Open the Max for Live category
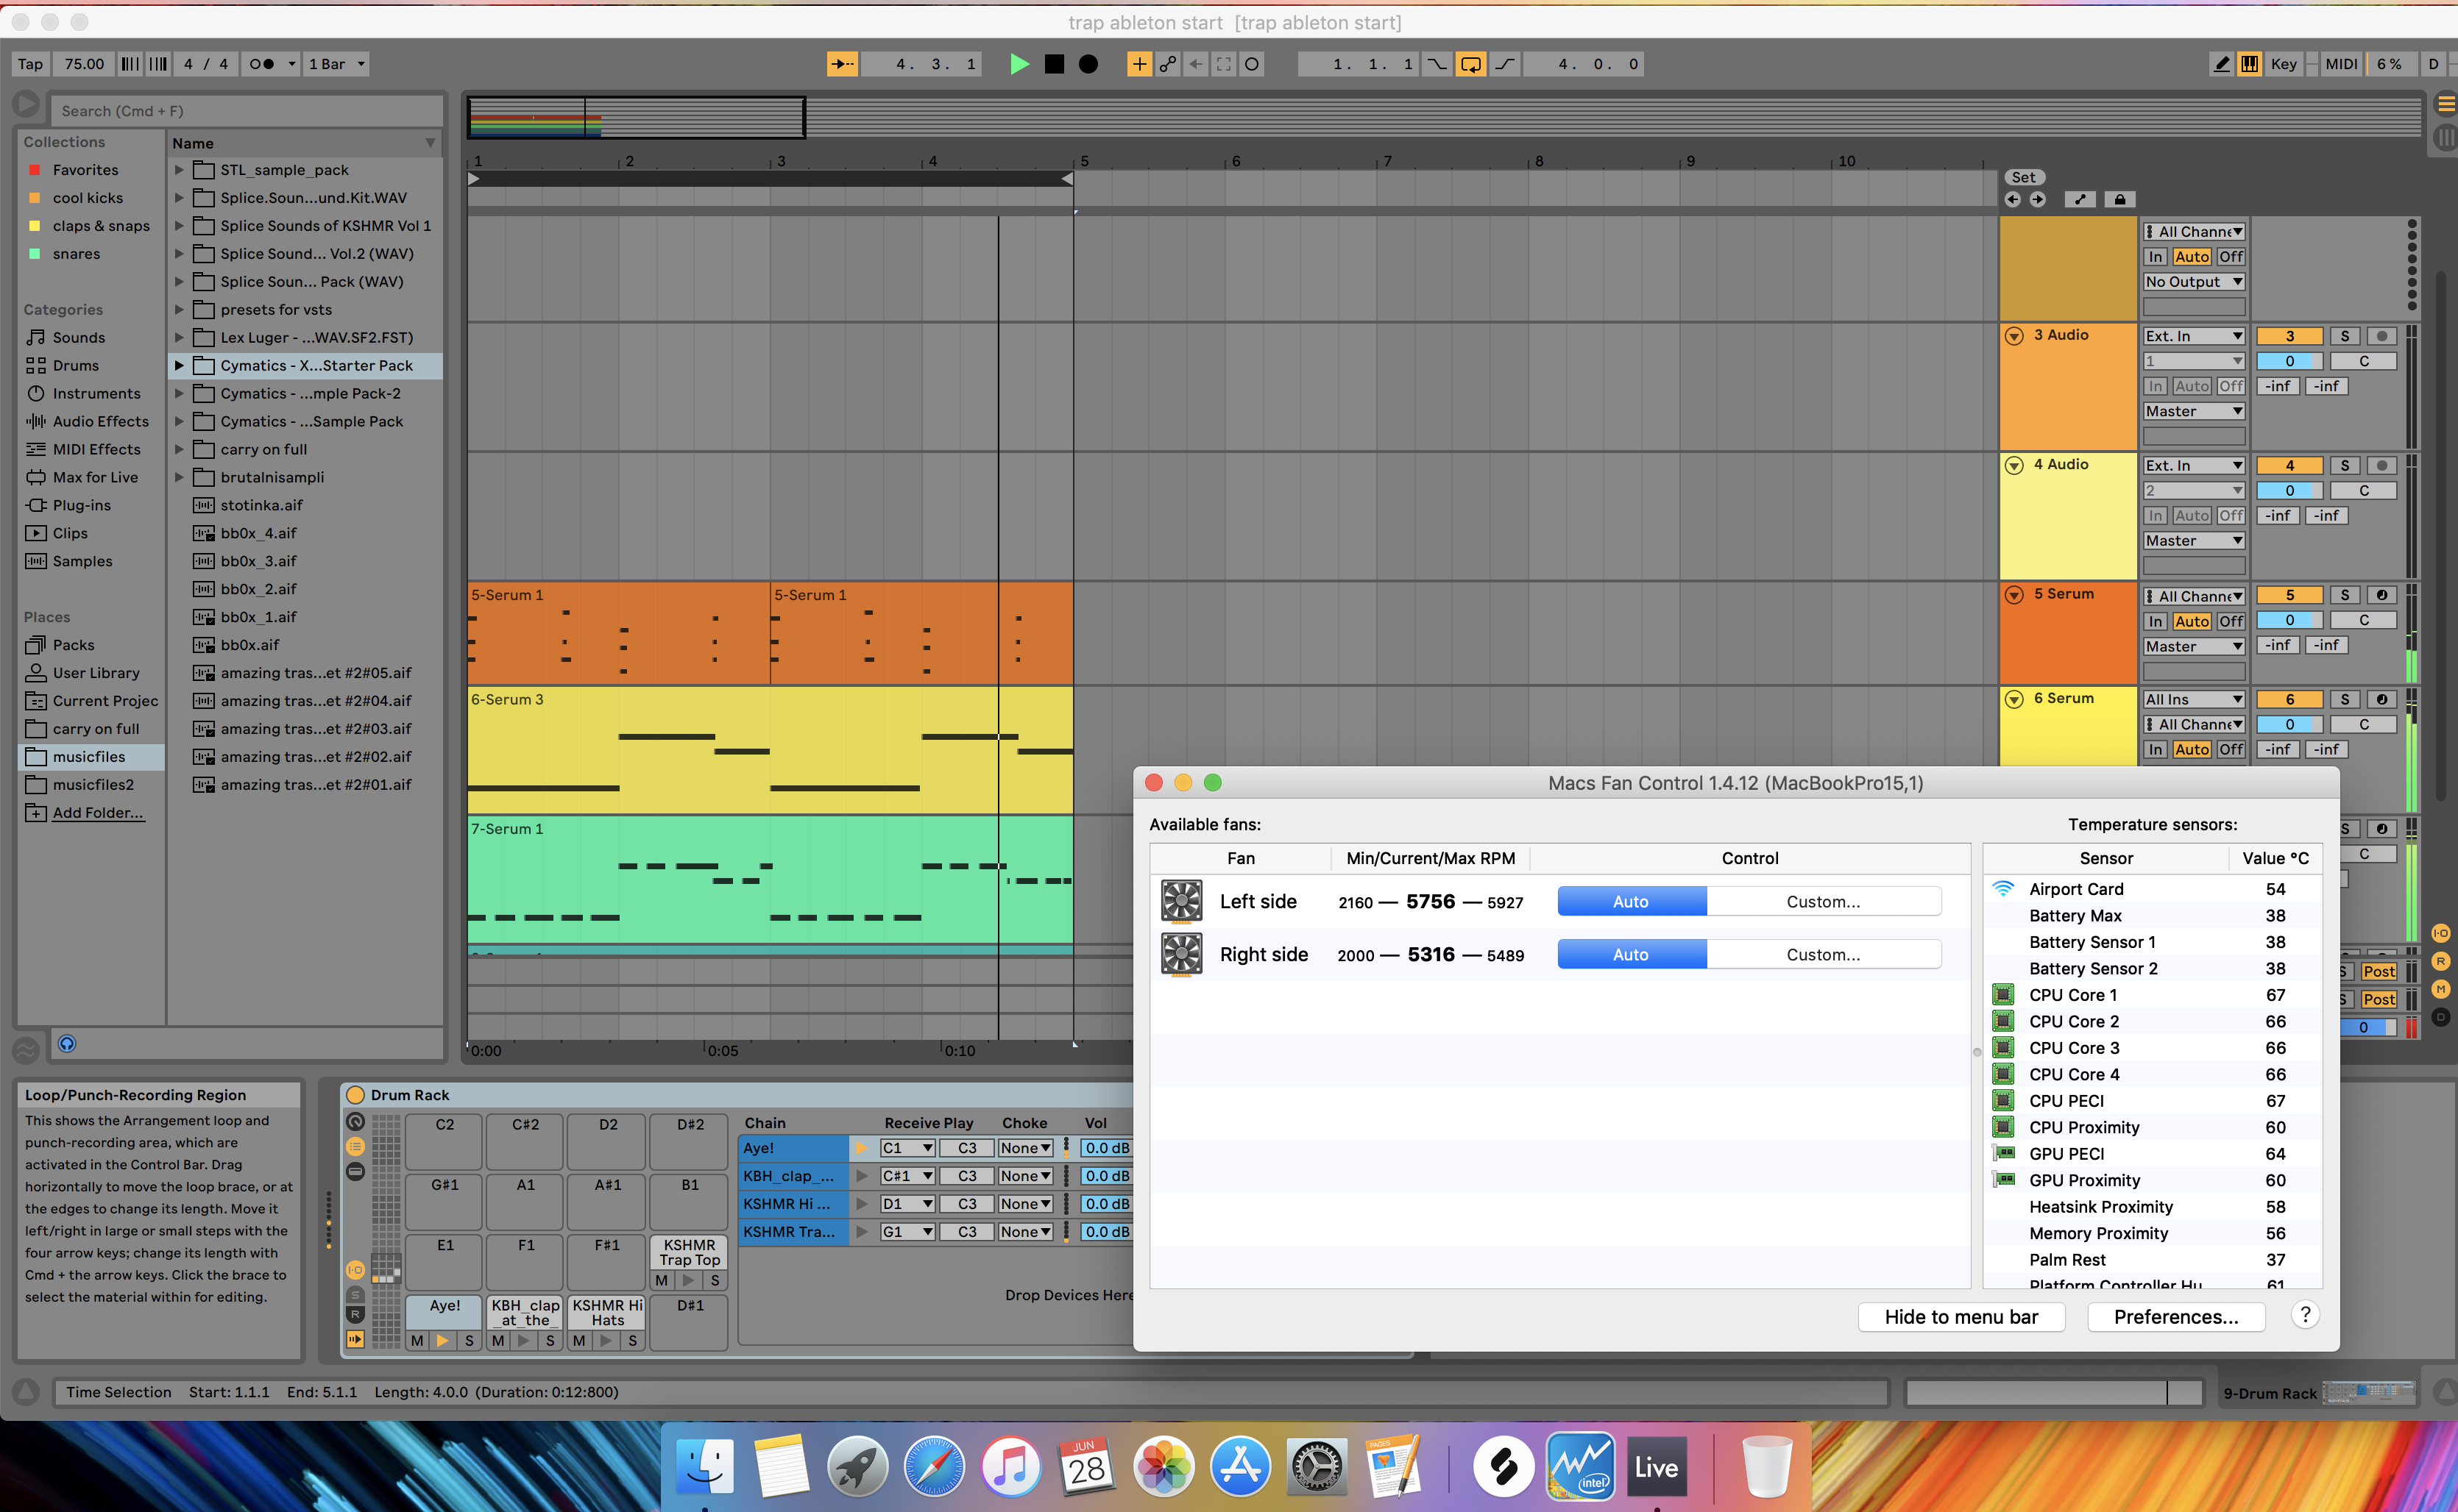This screenshot has width=2458, height=1512. (95, 478)
